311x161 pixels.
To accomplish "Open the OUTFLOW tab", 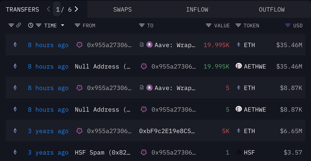I will [272, 10].
